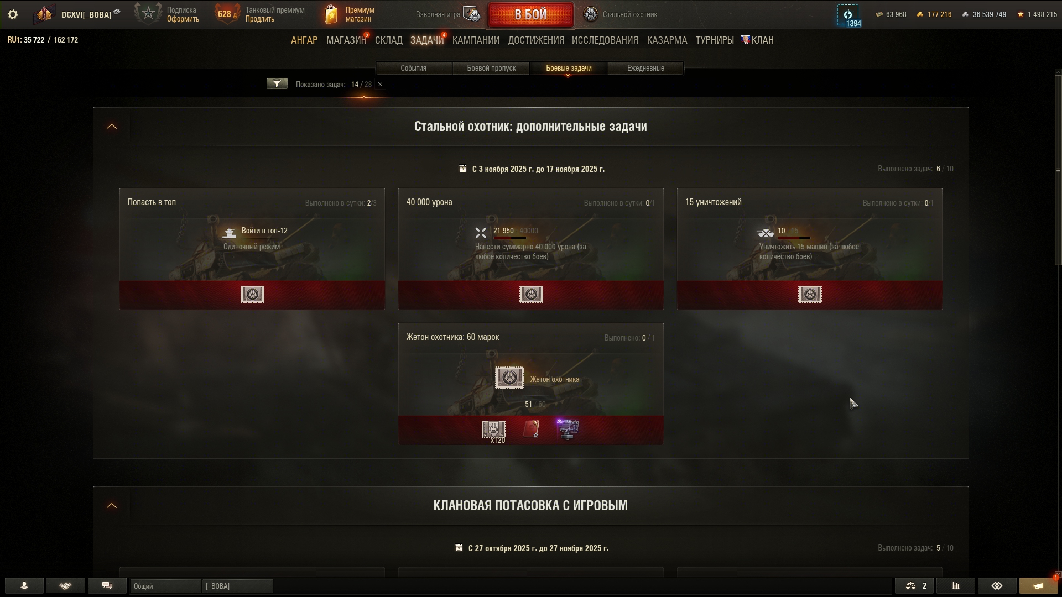The height and width of the screenshot is (597, 1062).
Task: Open contacts icon in bottom bar
Action: tap(24, 586)
